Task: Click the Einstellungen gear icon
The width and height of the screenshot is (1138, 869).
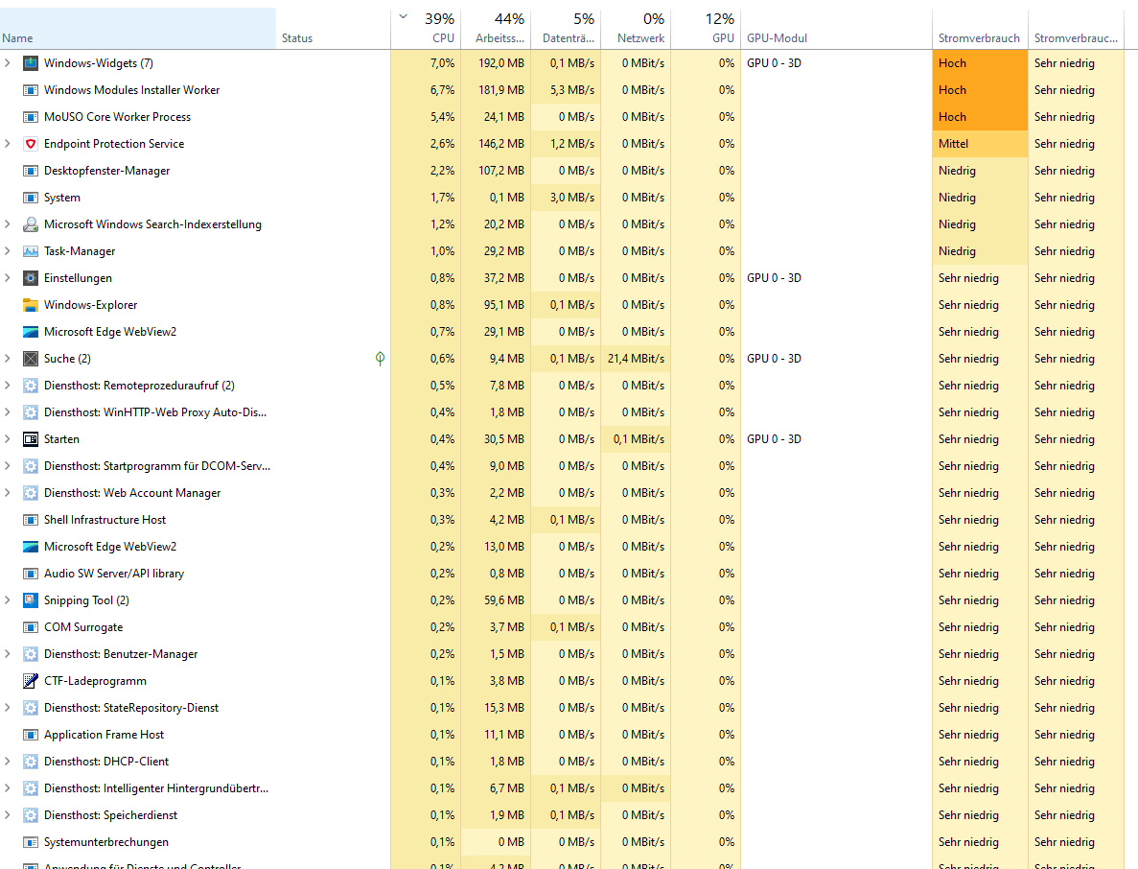Action: (31, 278)
